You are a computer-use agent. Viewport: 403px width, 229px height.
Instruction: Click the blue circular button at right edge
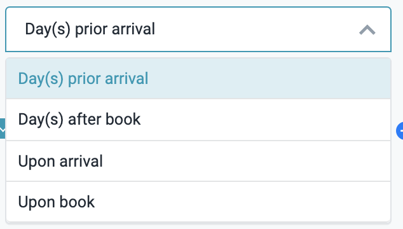point(400,131)
